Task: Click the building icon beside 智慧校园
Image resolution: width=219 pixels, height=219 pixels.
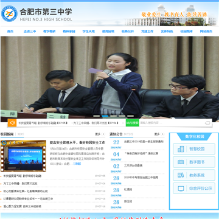Action: (x=181, y=149)
